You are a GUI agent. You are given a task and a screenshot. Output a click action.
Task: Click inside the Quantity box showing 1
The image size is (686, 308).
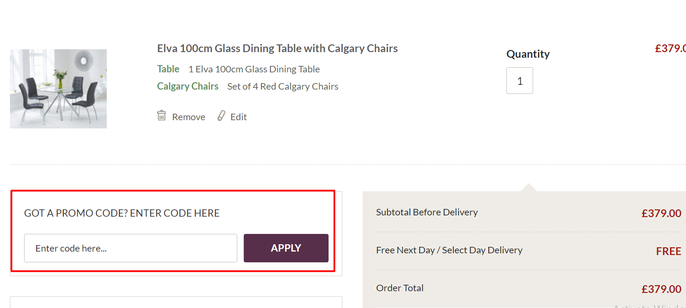tap(519, 81)
